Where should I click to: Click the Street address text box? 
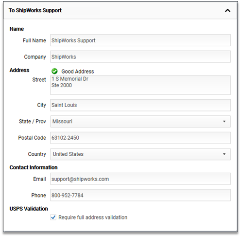pos(140,85)
